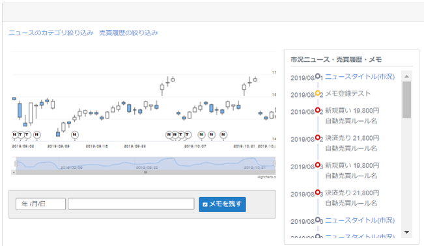The width and height of the screenshot is (424, 246).
Task: Click the N flag above the 2019/09/09 label
Action: pyautogui.click(x=75, y=135)
